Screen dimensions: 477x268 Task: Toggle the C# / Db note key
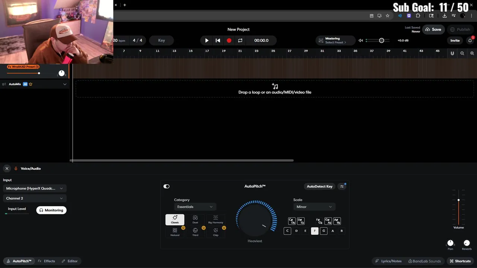[x=292, y=221]
